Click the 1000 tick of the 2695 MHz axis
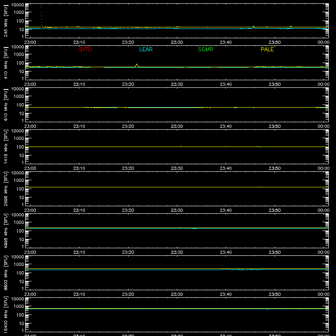This screenshot has width=336, height=336. 19,181
